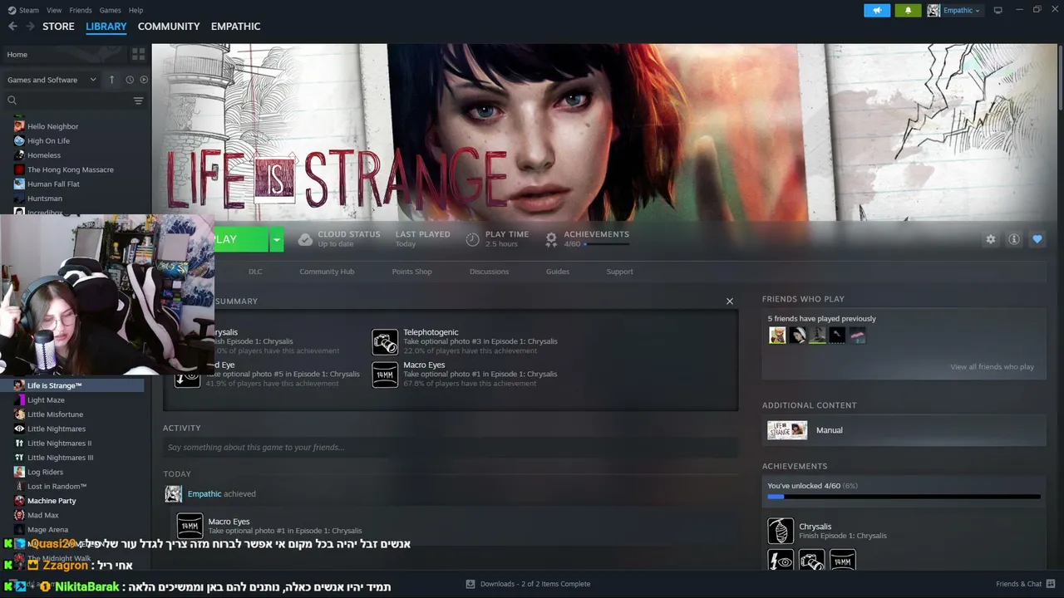
Task: Open the green Play button dropdown arrow
Action: [276, 239]
